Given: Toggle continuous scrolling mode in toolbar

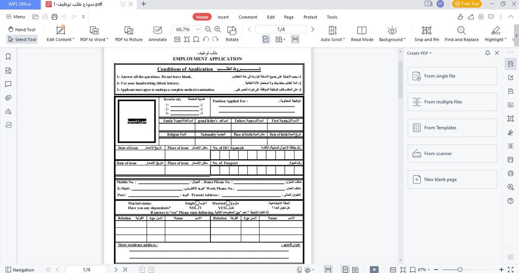Looking at the screenshot, I should click(x=295, y=40).
